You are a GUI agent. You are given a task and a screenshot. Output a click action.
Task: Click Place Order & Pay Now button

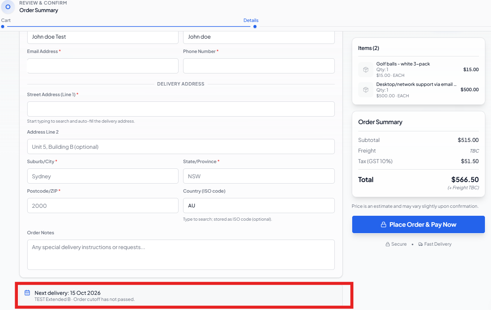pos(418,224)
